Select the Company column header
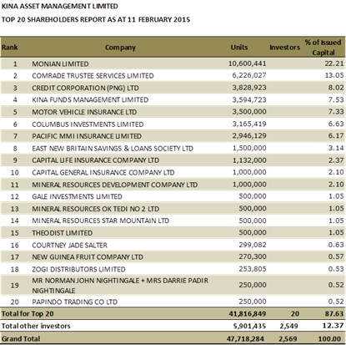Screen dimensions: 346x345 point(120,48)
